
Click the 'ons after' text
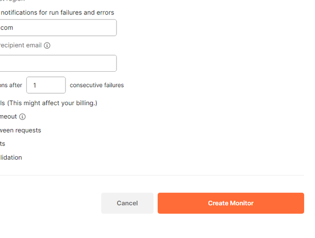10,85
